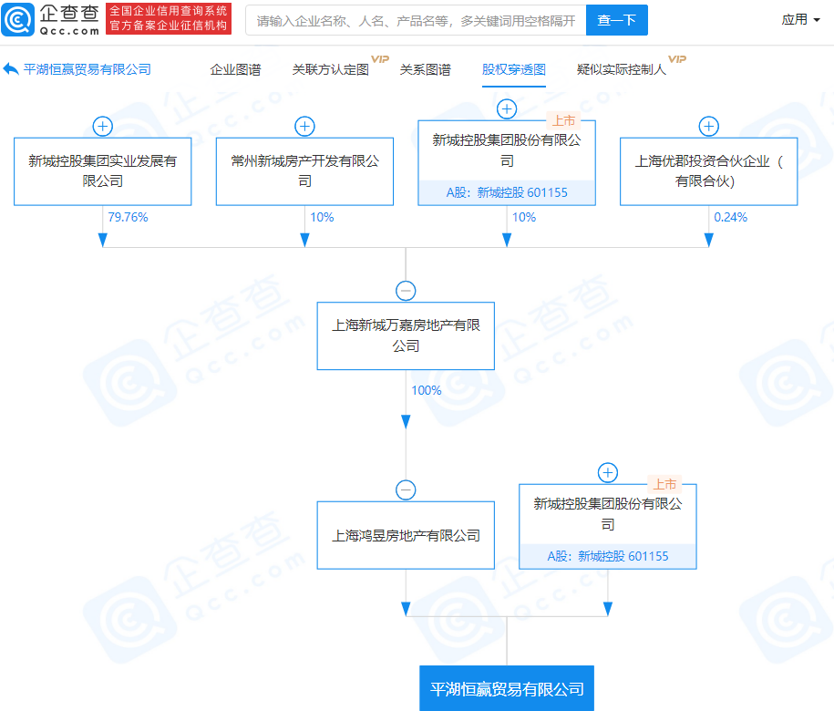
Task: Expand the lower 新城控股集团股份有限公司 node
Action: [608, 473]
